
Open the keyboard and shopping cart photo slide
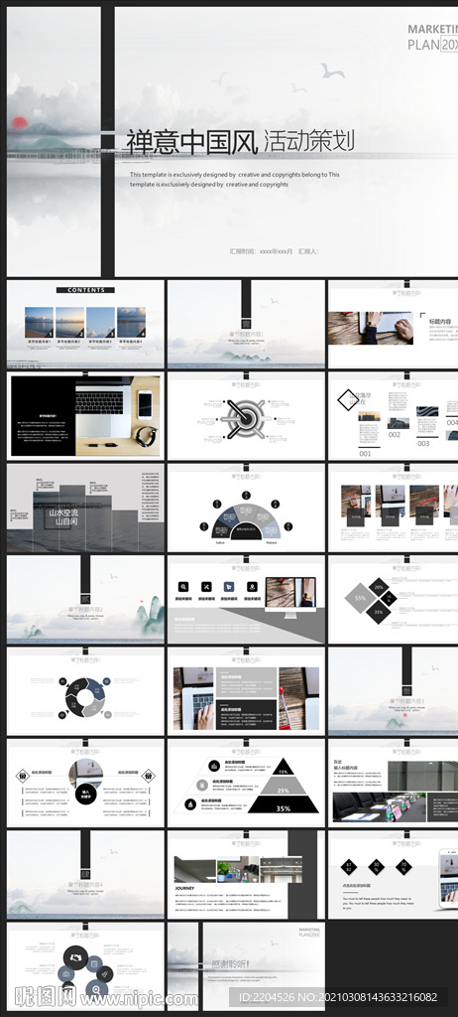tap(246, 691)
